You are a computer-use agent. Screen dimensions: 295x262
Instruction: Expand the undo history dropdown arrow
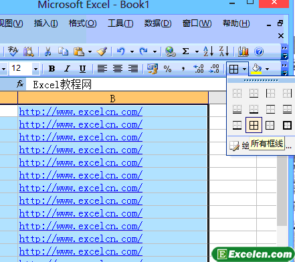(x=132, y=51)
